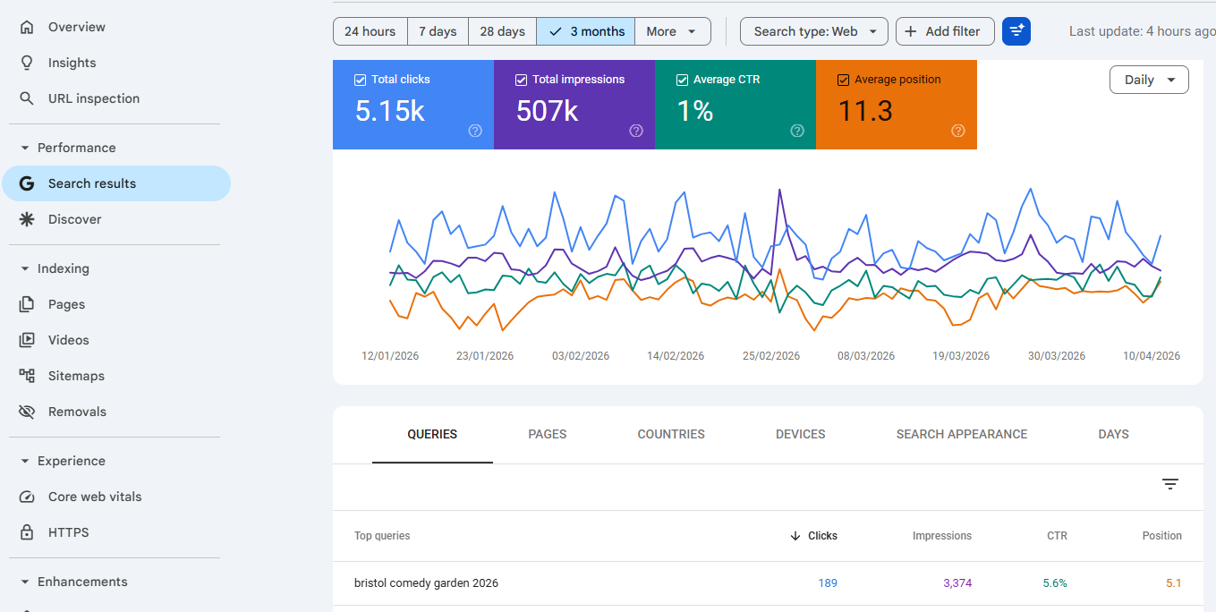Click the Pages document icon

coord(27,304)
